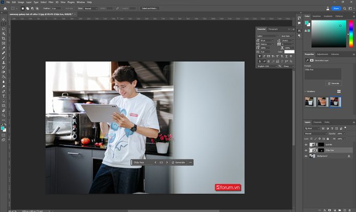Select the Zoom tool
Screen dimensions: 356x212
[x=4, y=115]
